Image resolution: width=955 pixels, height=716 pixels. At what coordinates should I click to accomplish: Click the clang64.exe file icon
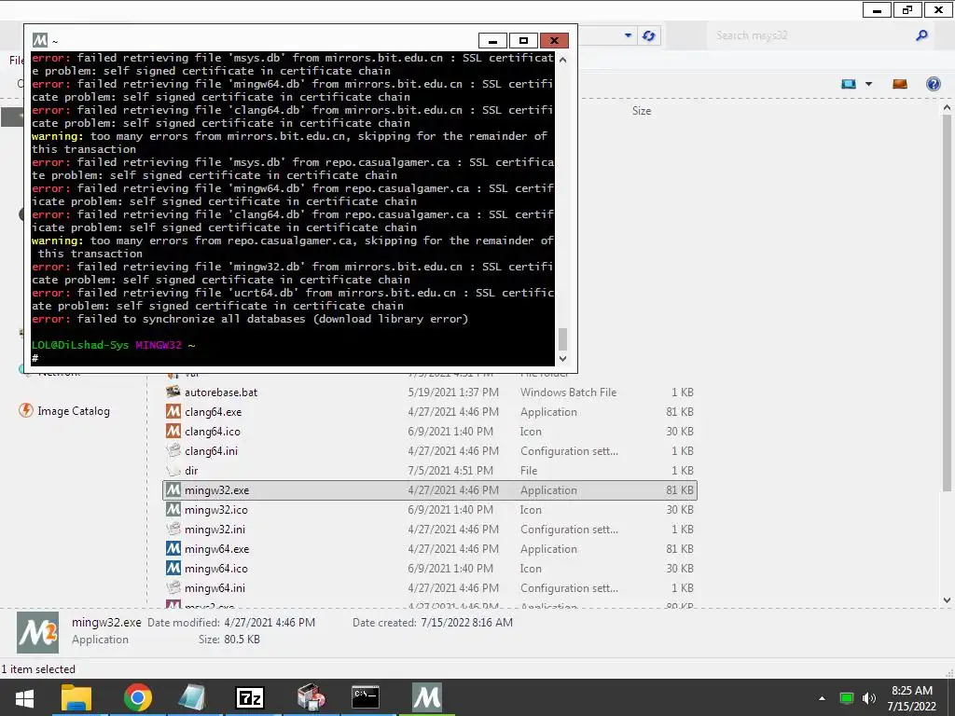click(x=173, y=411)
